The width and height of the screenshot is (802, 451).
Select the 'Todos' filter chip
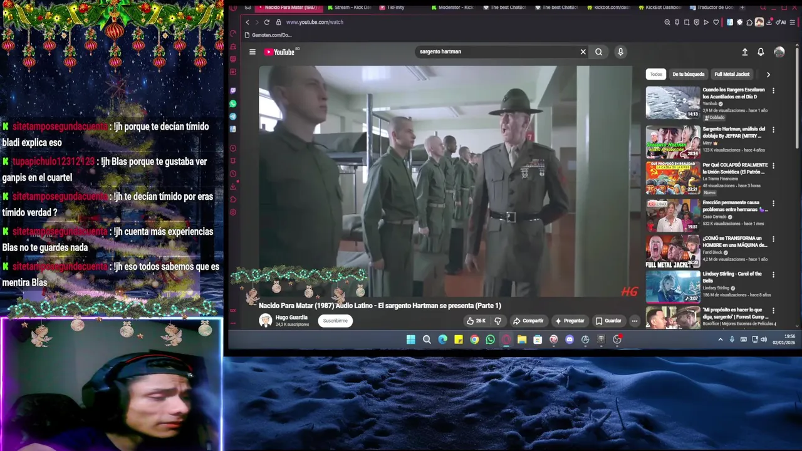656,75
